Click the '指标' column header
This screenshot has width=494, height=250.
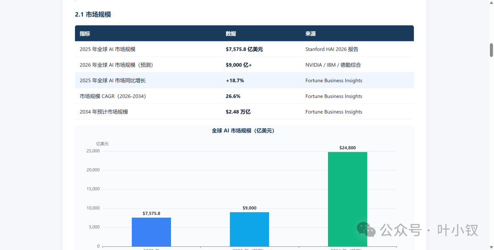click(85, 34)
